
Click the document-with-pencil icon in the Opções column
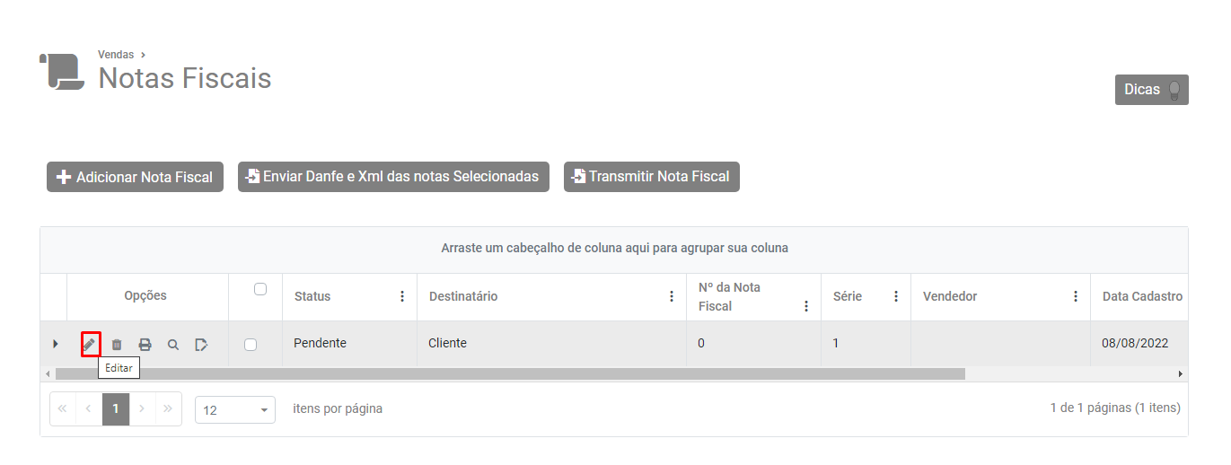click(x=201, y=344)
